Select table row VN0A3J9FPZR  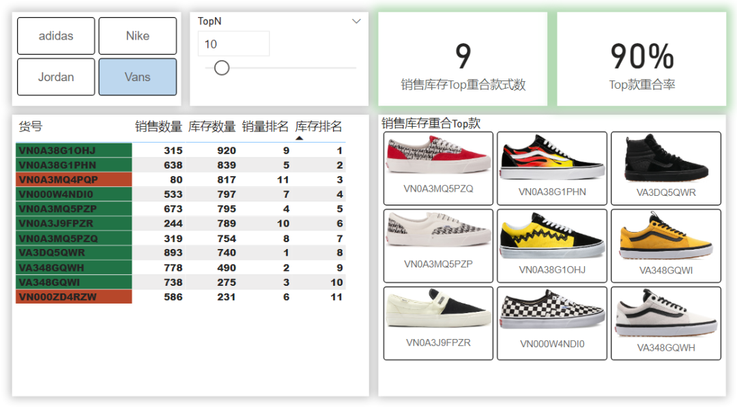pos(180,223)
